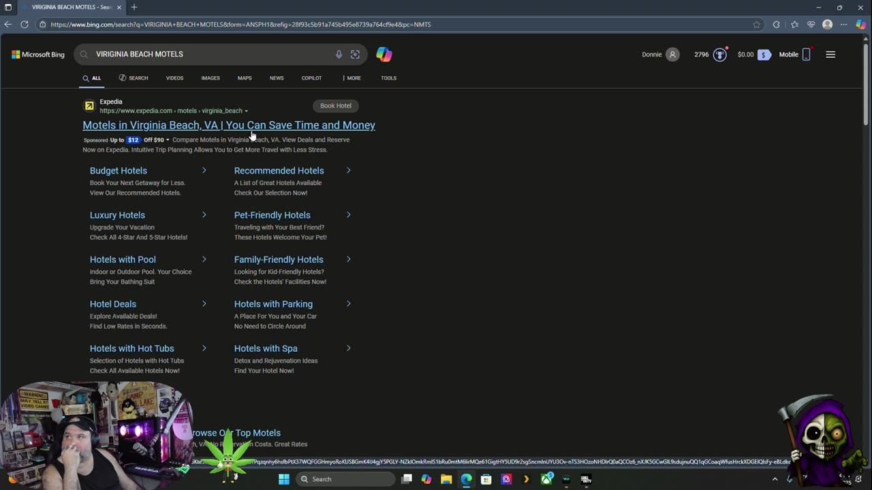Viewport: 872px width, 490px height.
Task: Expand the Expedia URL dropdown arrow
Action: pos(247,111)
